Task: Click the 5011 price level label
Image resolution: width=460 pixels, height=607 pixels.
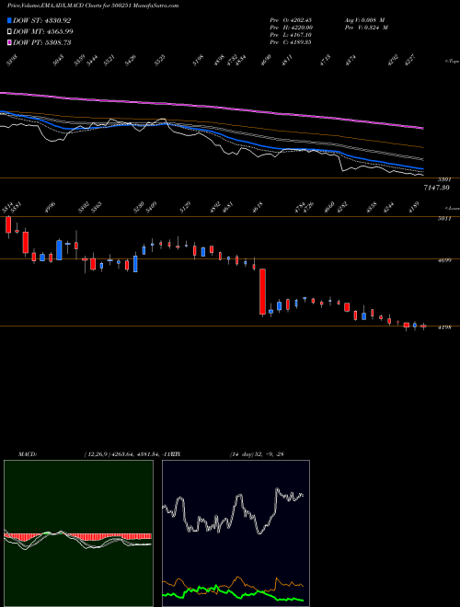Action: pos(444,219)
